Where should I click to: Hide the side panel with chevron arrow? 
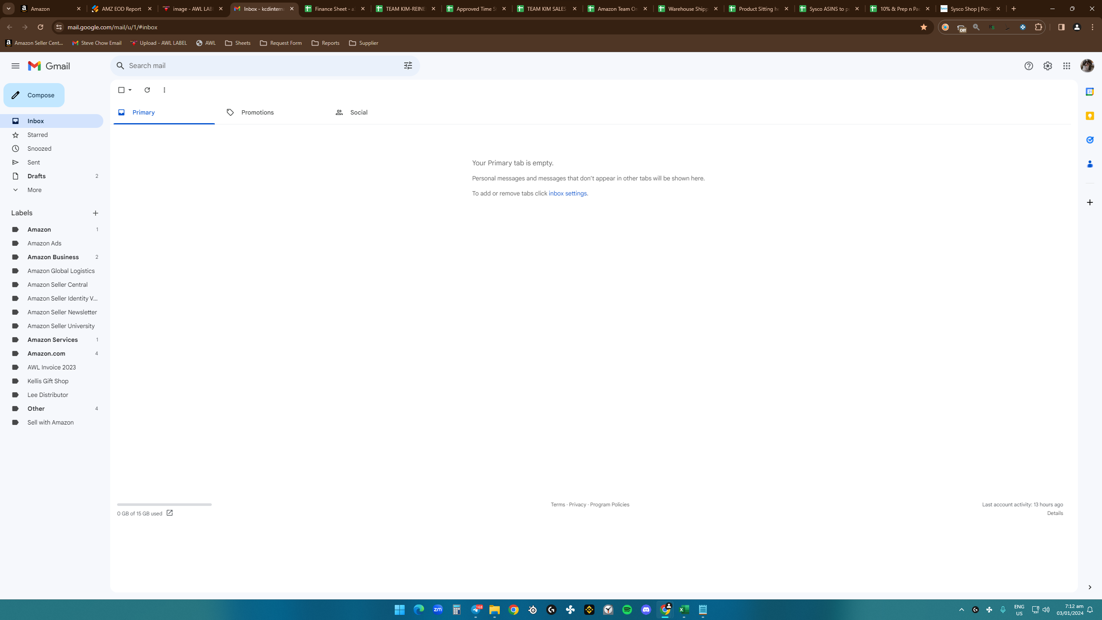[1090, 587]
